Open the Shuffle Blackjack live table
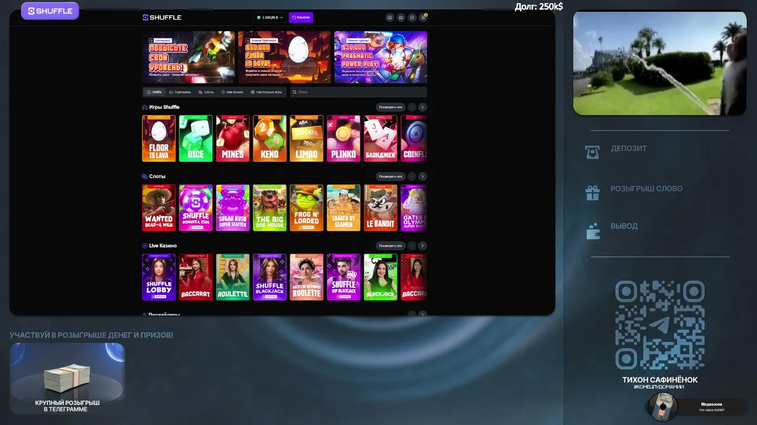Screen dimensions: 757x425 click(x=270, y=277)
